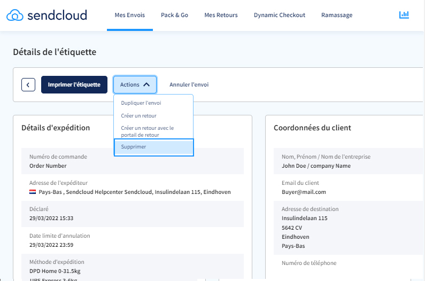Click Adresse de l'expéditeur label
This screenshot has width=425, height=281.
[x=59, y=183]
